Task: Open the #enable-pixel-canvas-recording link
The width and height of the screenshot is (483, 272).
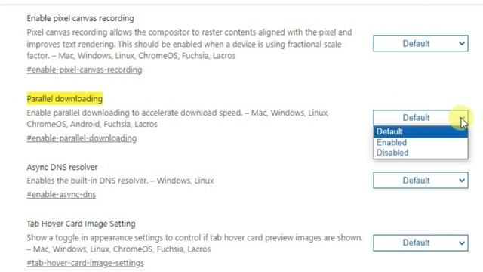Action: pos(85,70)
